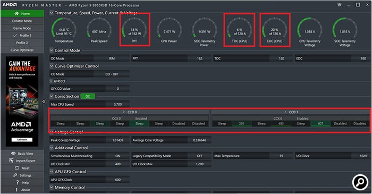Select Profile 1
The width and height of the screenshot is (372, 194).
(x=22, y=35)
